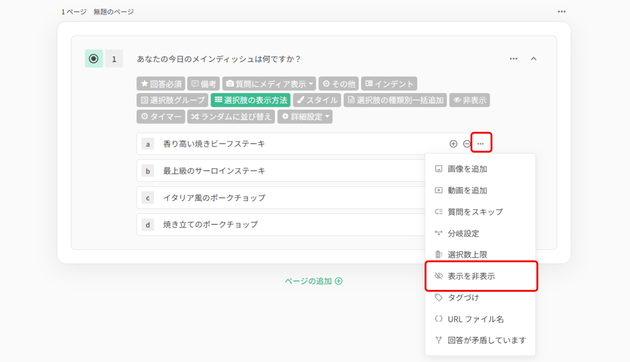Viewport: 630px width, 362px height.
Task: Open question 1 more-options ellipsis
Action: coord(513,59)
